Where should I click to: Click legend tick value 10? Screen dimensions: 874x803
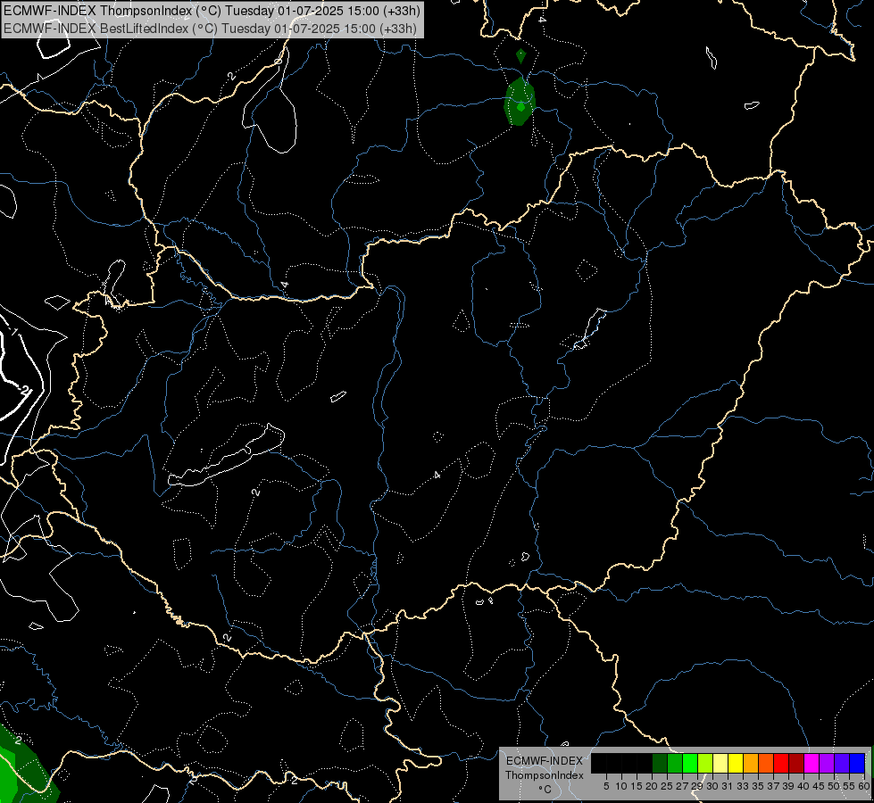click(621, 786)
